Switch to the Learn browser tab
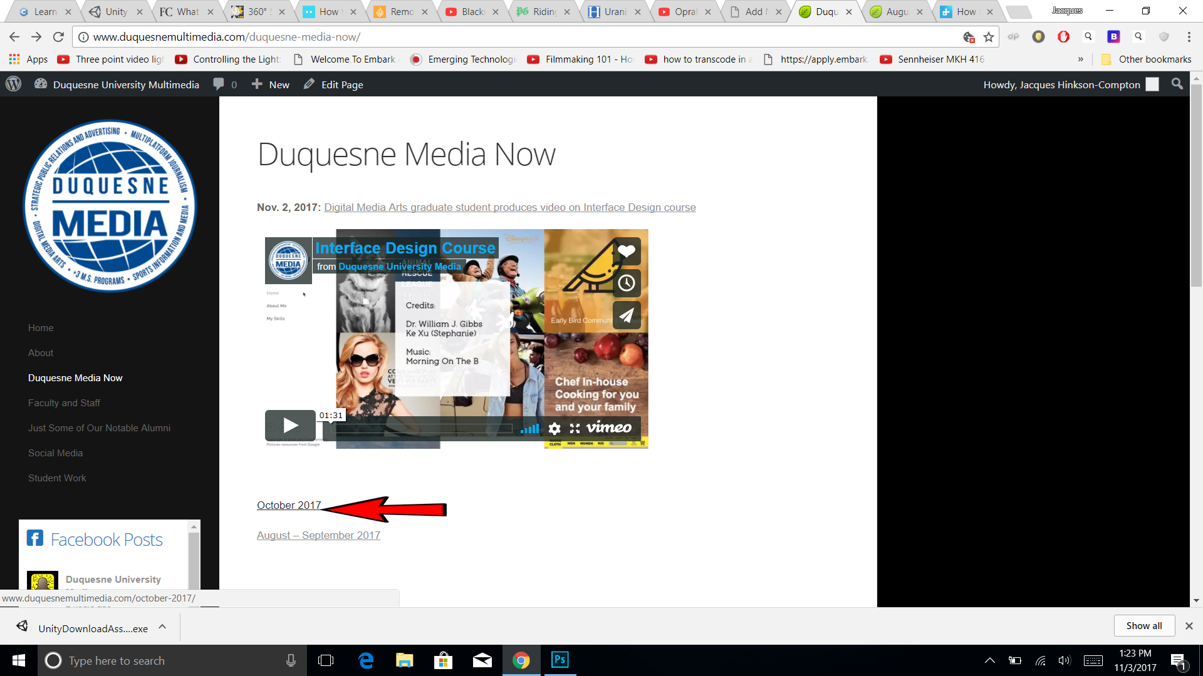This screenshot has height=676, width=1203. pyautogui.click(x=45, y=11)
